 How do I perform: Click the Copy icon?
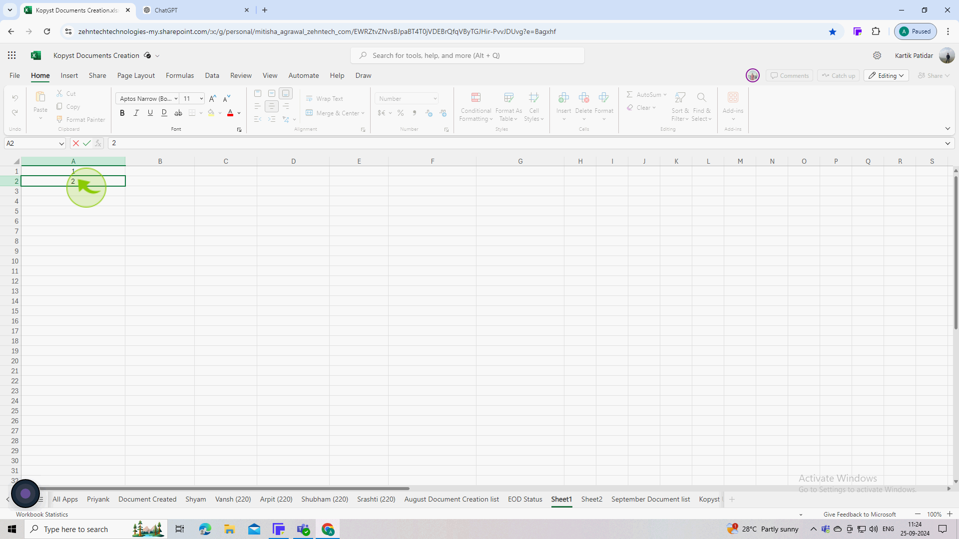click(x=59, y=106)
